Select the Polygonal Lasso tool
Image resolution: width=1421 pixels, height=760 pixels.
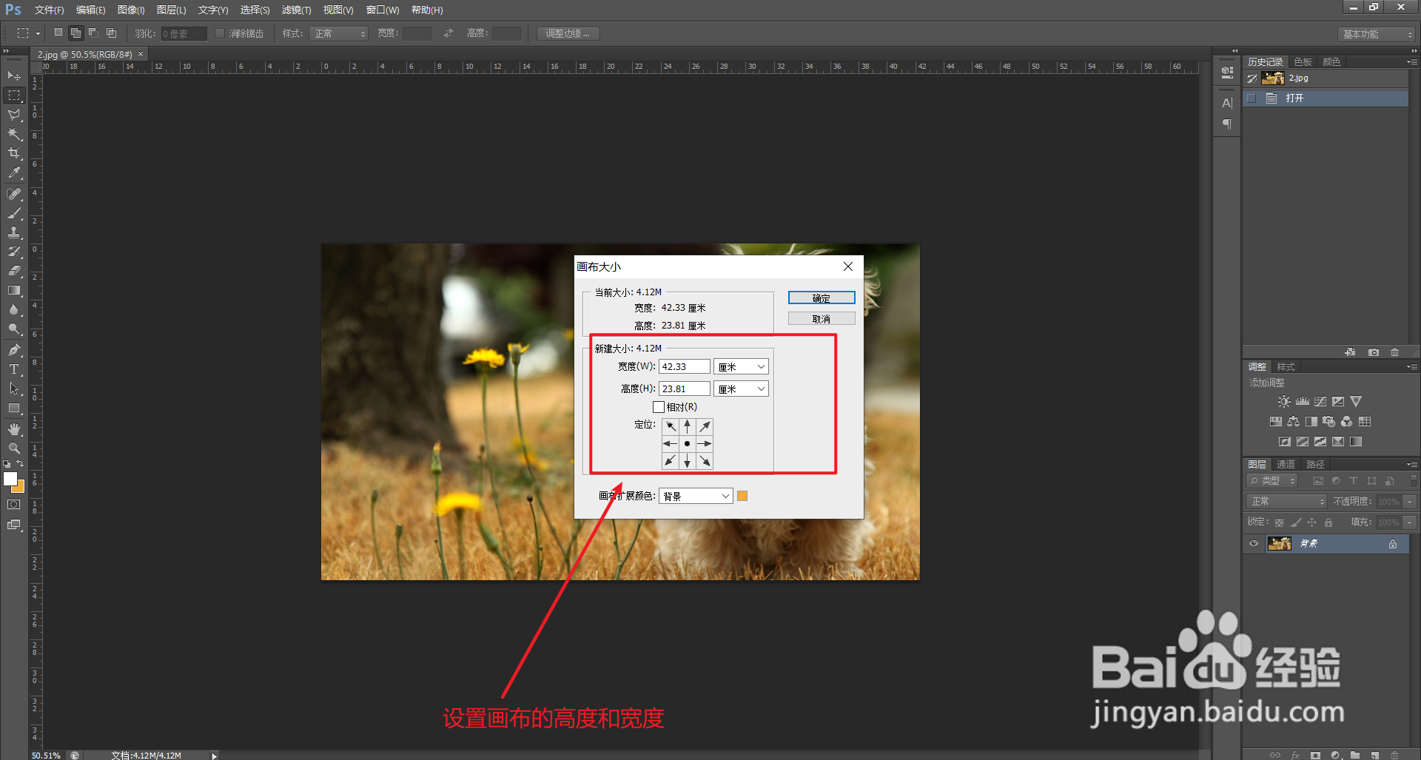[14, 115]
